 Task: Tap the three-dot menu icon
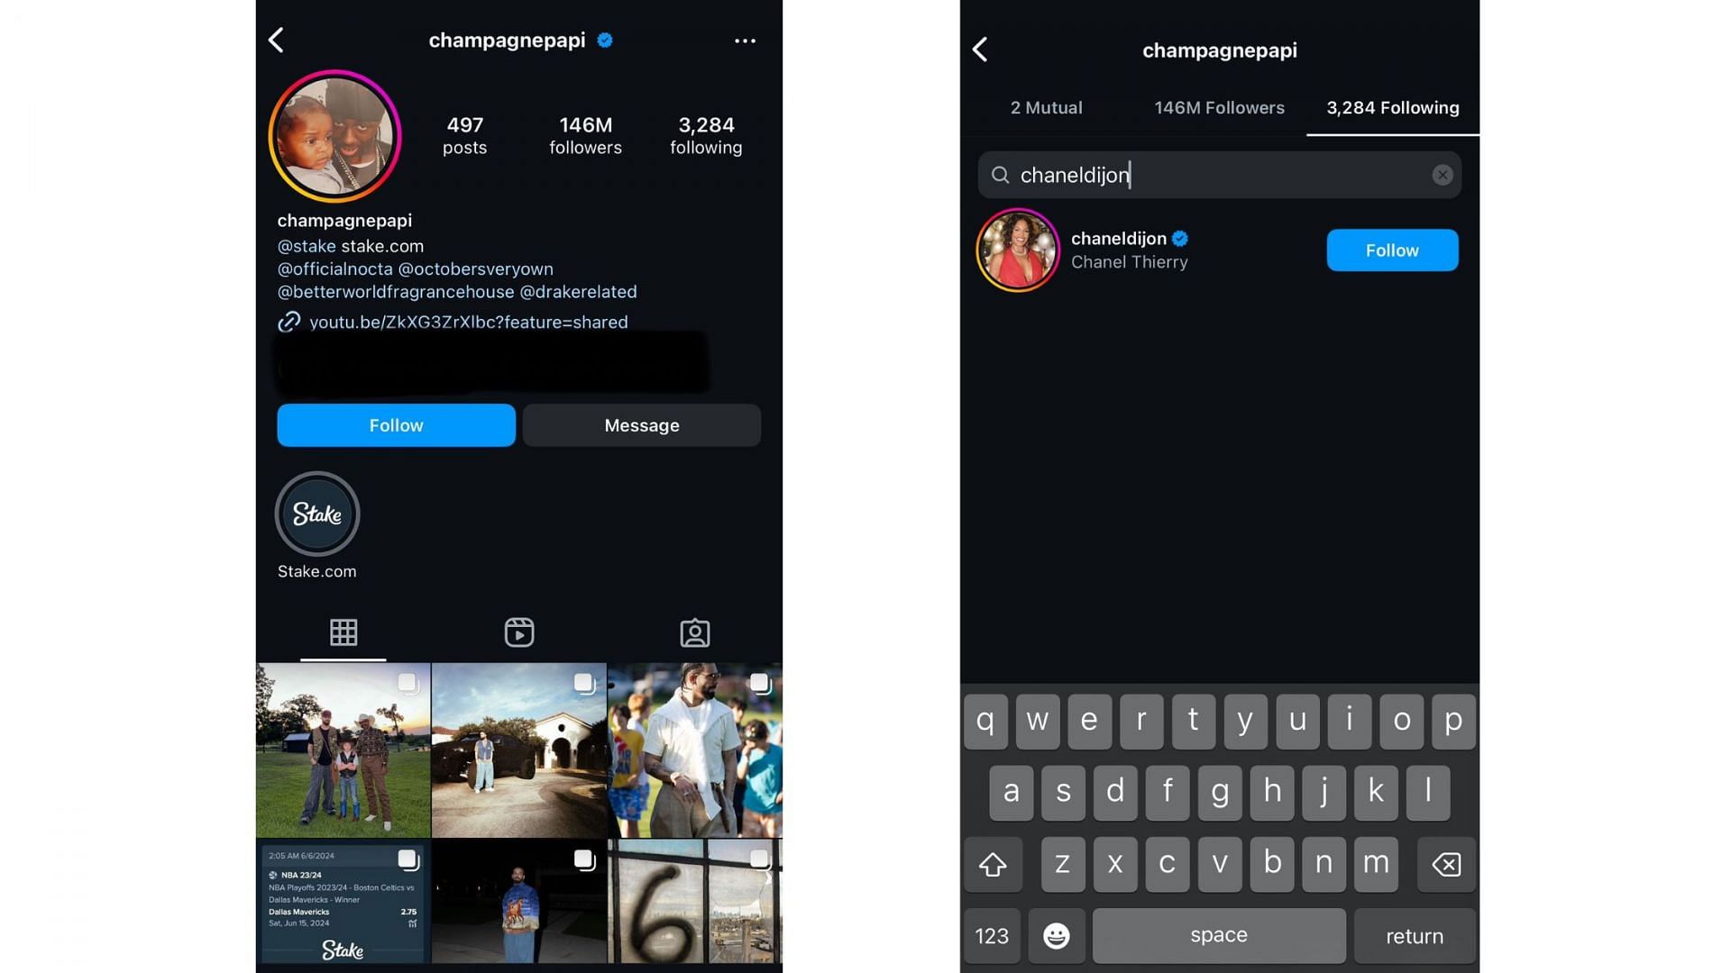point(744,41)
